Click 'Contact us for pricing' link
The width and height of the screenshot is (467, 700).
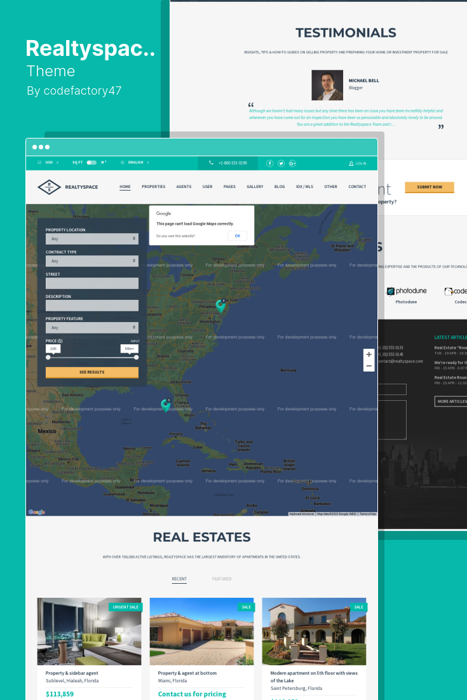coord(192,694)
